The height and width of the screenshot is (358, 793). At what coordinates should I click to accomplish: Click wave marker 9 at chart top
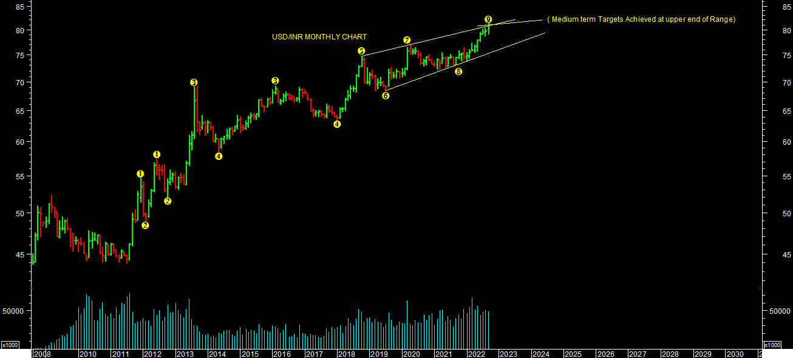(x=488, y=19)
